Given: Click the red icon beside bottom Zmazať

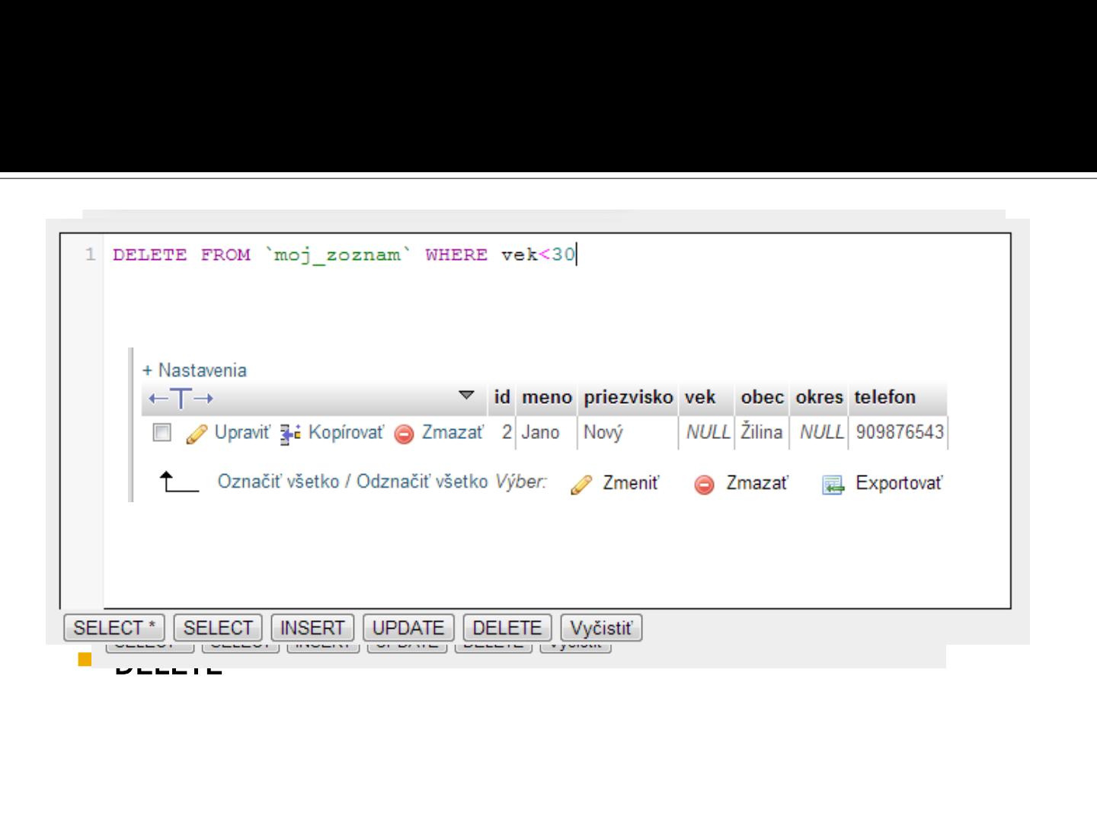Looking at the screenshot, I should click(705, 485).
